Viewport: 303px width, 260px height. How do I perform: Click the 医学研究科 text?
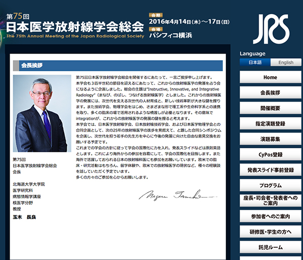tap(23, 190)
